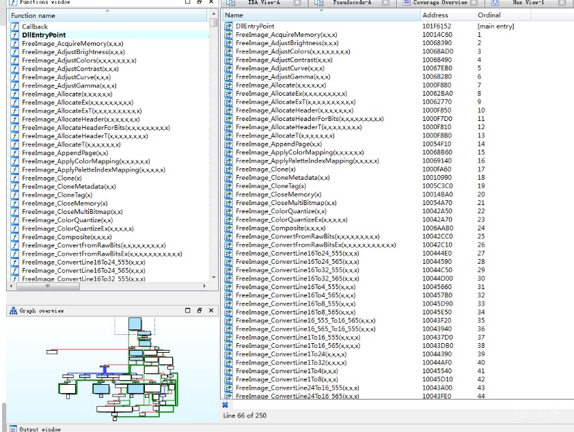Viewport: 574px width, 432px height.
Task: Click the export icon for FreeImage_ConvertLine1To32, ordinal 40
Action: point(229,363)
